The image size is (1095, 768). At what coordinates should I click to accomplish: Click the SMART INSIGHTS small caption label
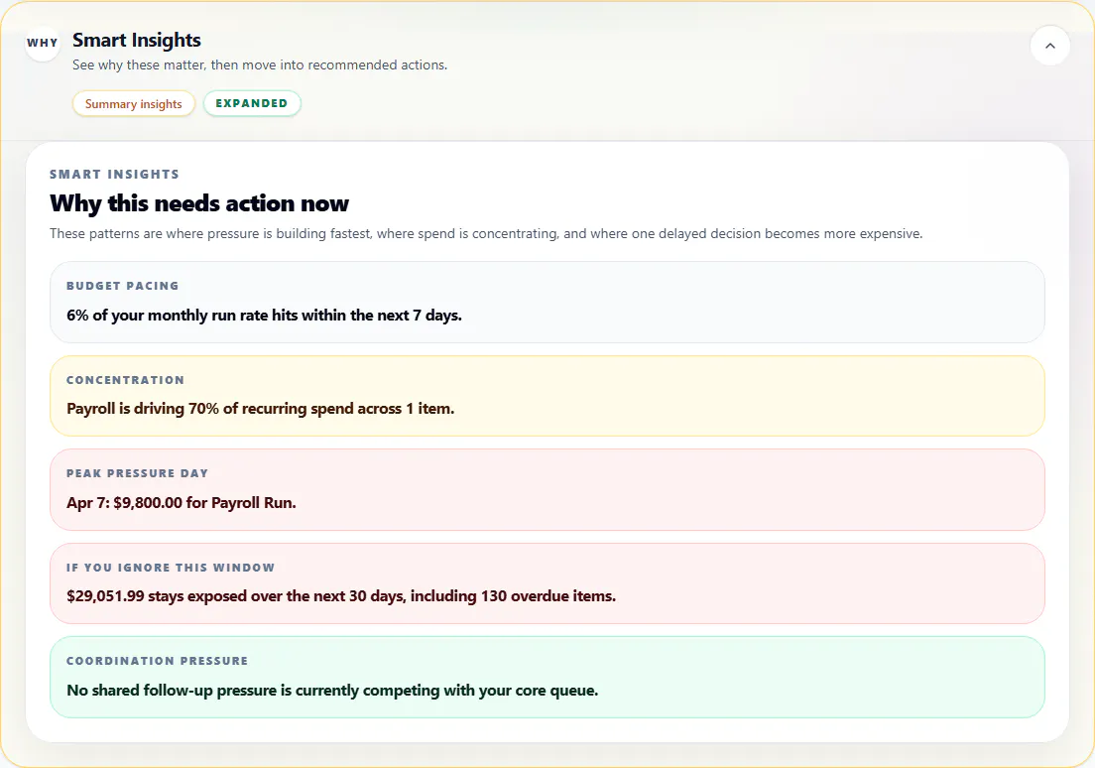[x=114, y=174]
